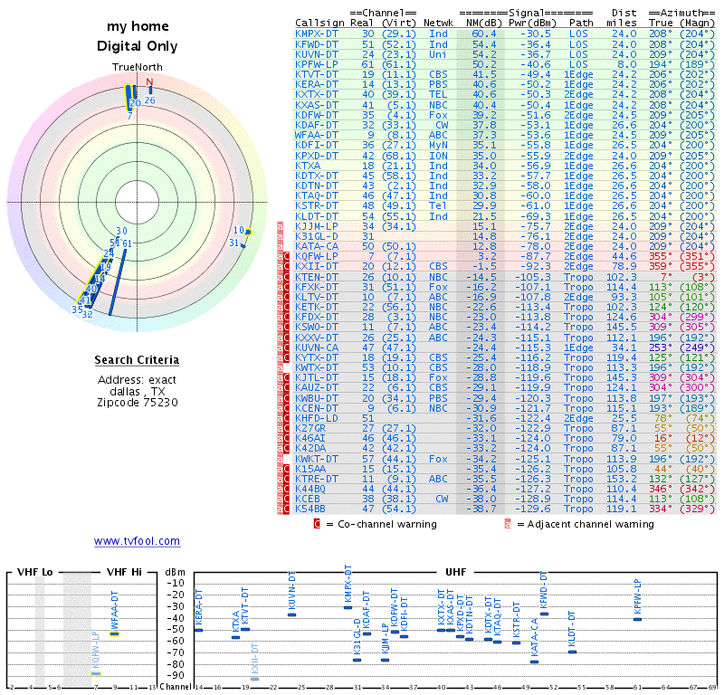Select the KETK-DT callsign in the table
The height and width of the screenshot is (695, 724).
tap(317, 307)
